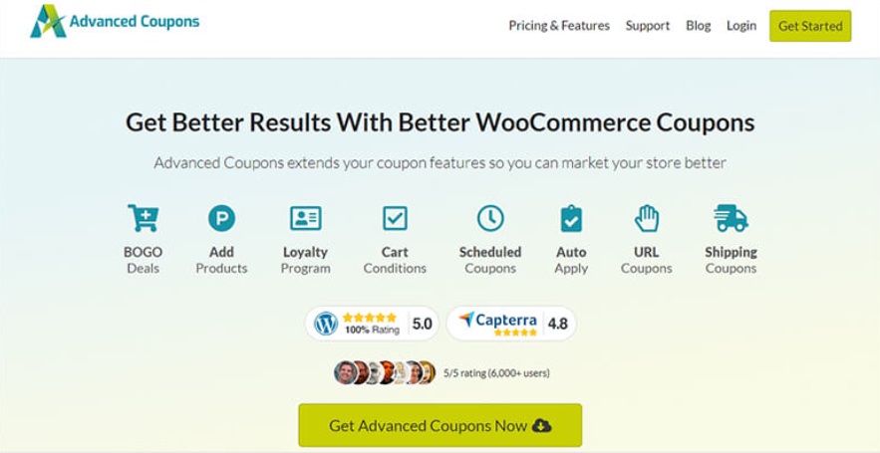
Task: Click the Advanced Coupons logo
Action: pos(115,22)
